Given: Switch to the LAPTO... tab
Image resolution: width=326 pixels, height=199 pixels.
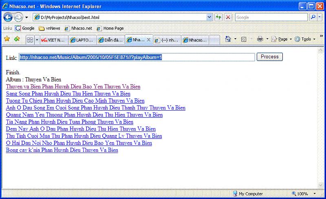Looking at the screenshot, I should 82,40.
